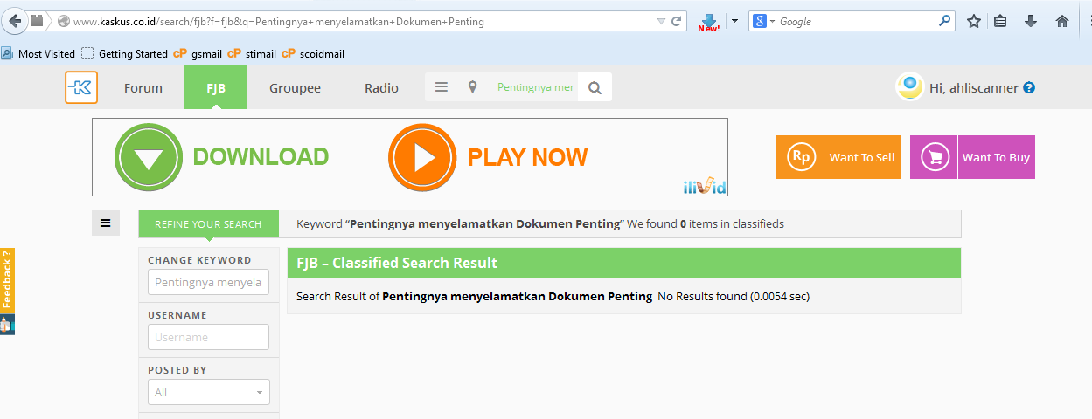Image resolution: width=1092 pixels, height=419 pixels.
Task: Click the Kaskus logo icon
Action: click(x=81, y=87)
